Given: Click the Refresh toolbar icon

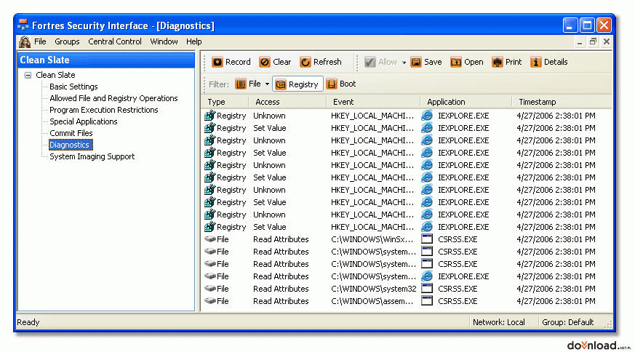Looking at the screenshot, I should tap(305, 62).
